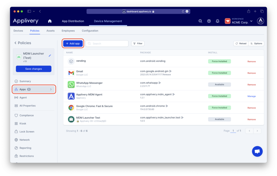Image resolution: width=277 pixels, height=176 pixels.
Task: Switch to the Employees tab
Action: pos(68,31)
